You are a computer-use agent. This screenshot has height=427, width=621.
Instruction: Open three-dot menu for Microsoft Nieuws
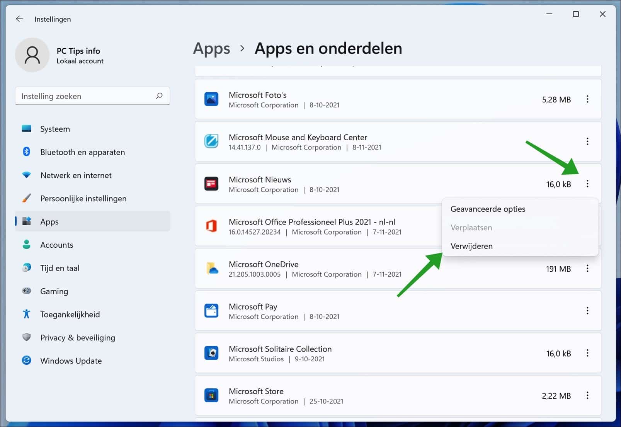coord(587,184)
